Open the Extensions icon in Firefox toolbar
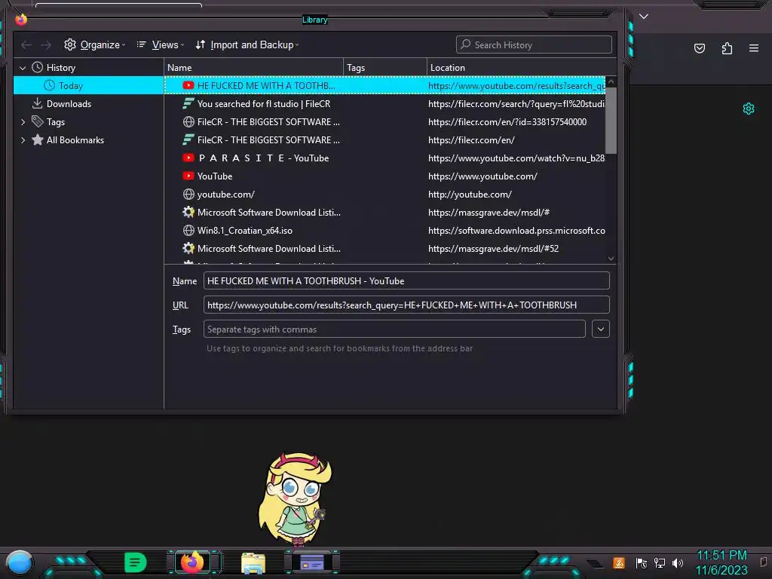 click(727, 48)
